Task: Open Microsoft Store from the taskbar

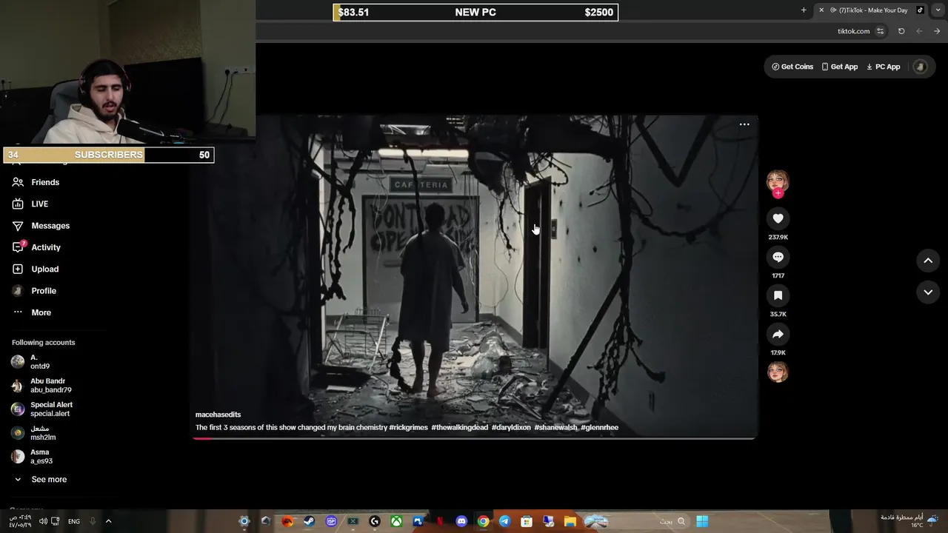Action: (527, 521)
